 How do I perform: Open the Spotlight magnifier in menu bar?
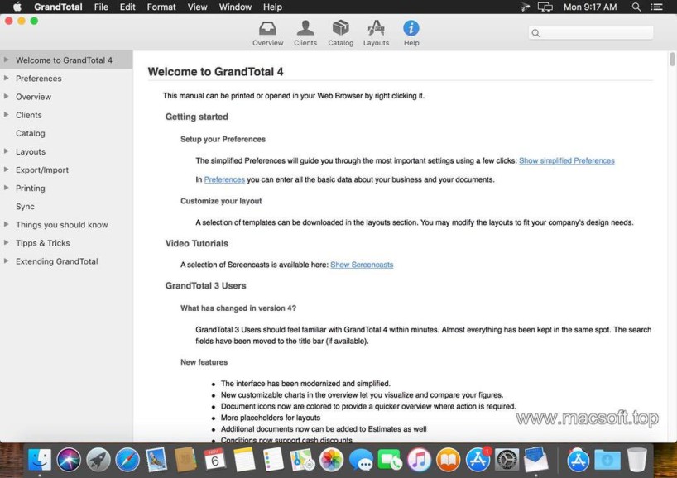636,7
